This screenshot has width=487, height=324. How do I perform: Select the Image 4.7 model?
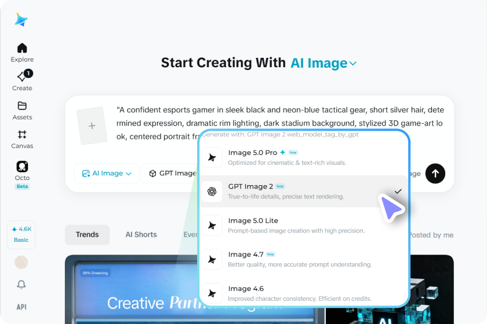(x=303, y=259)
